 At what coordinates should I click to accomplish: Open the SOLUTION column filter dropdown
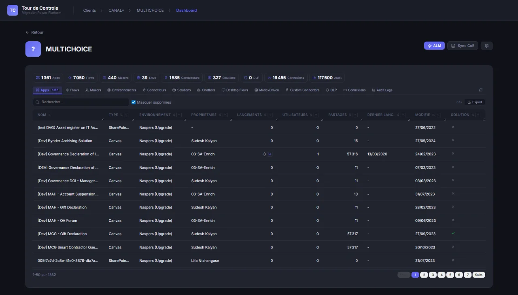tap(478, 115)
